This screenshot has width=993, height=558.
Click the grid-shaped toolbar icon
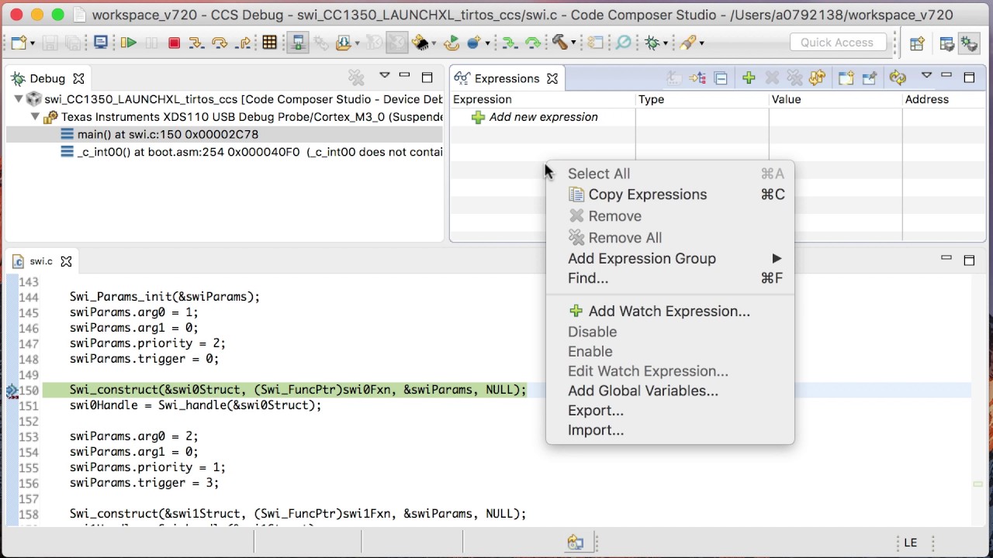[x=269, y=43]
